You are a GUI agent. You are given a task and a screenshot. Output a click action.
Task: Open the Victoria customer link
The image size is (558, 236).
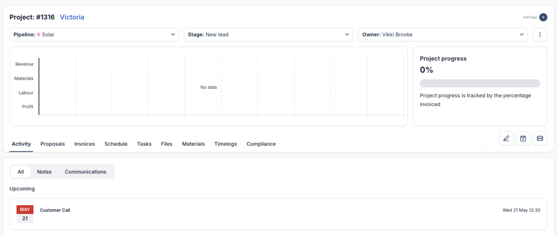72,17
